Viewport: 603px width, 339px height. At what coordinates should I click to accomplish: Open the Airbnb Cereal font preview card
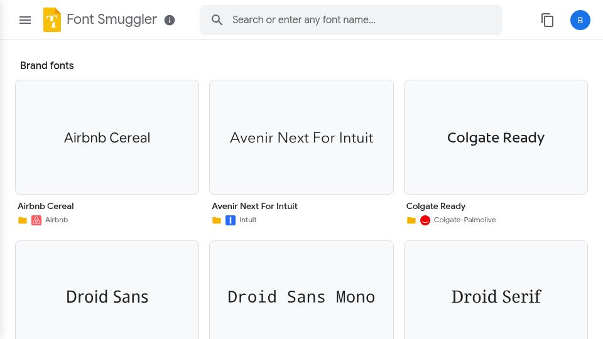point(107,137)
